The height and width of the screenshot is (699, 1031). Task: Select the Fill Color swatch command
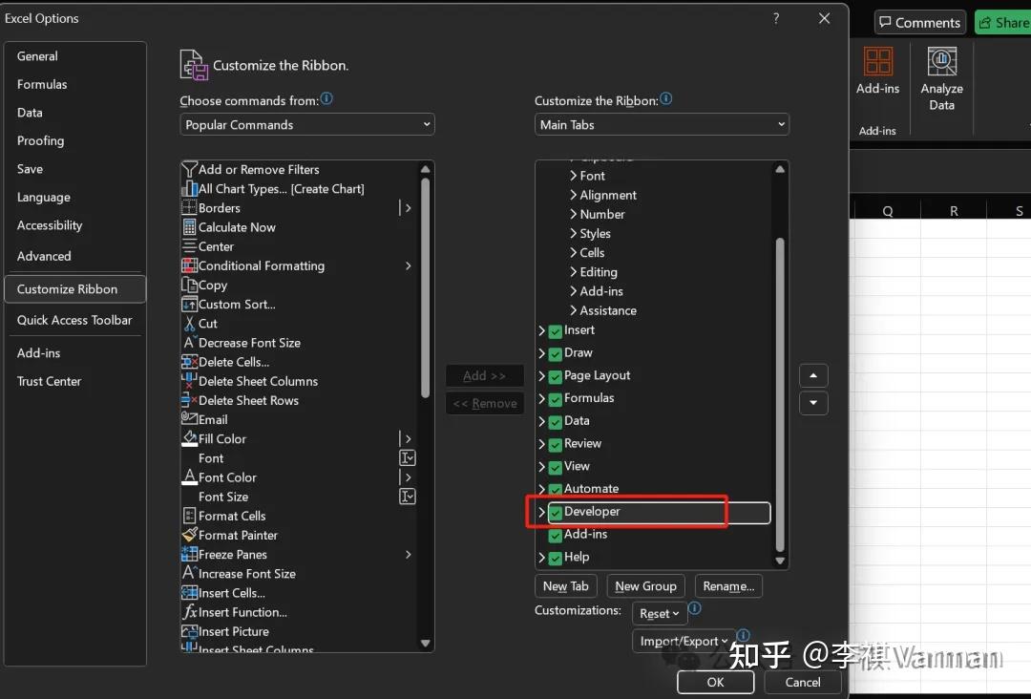[x=221, y=438]
